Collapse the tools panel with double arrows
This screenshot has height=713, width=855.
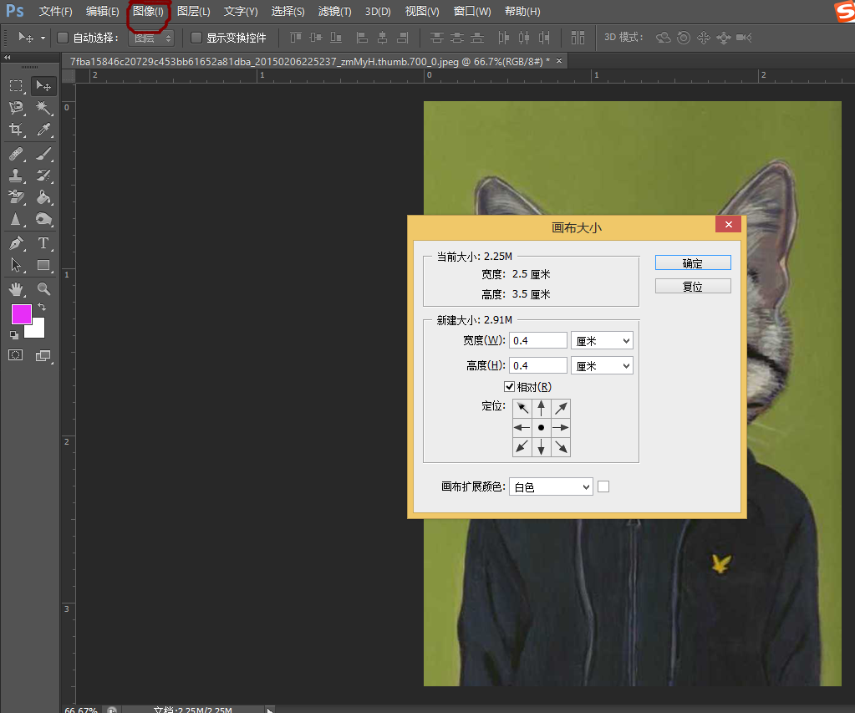(x=7, y=58)
